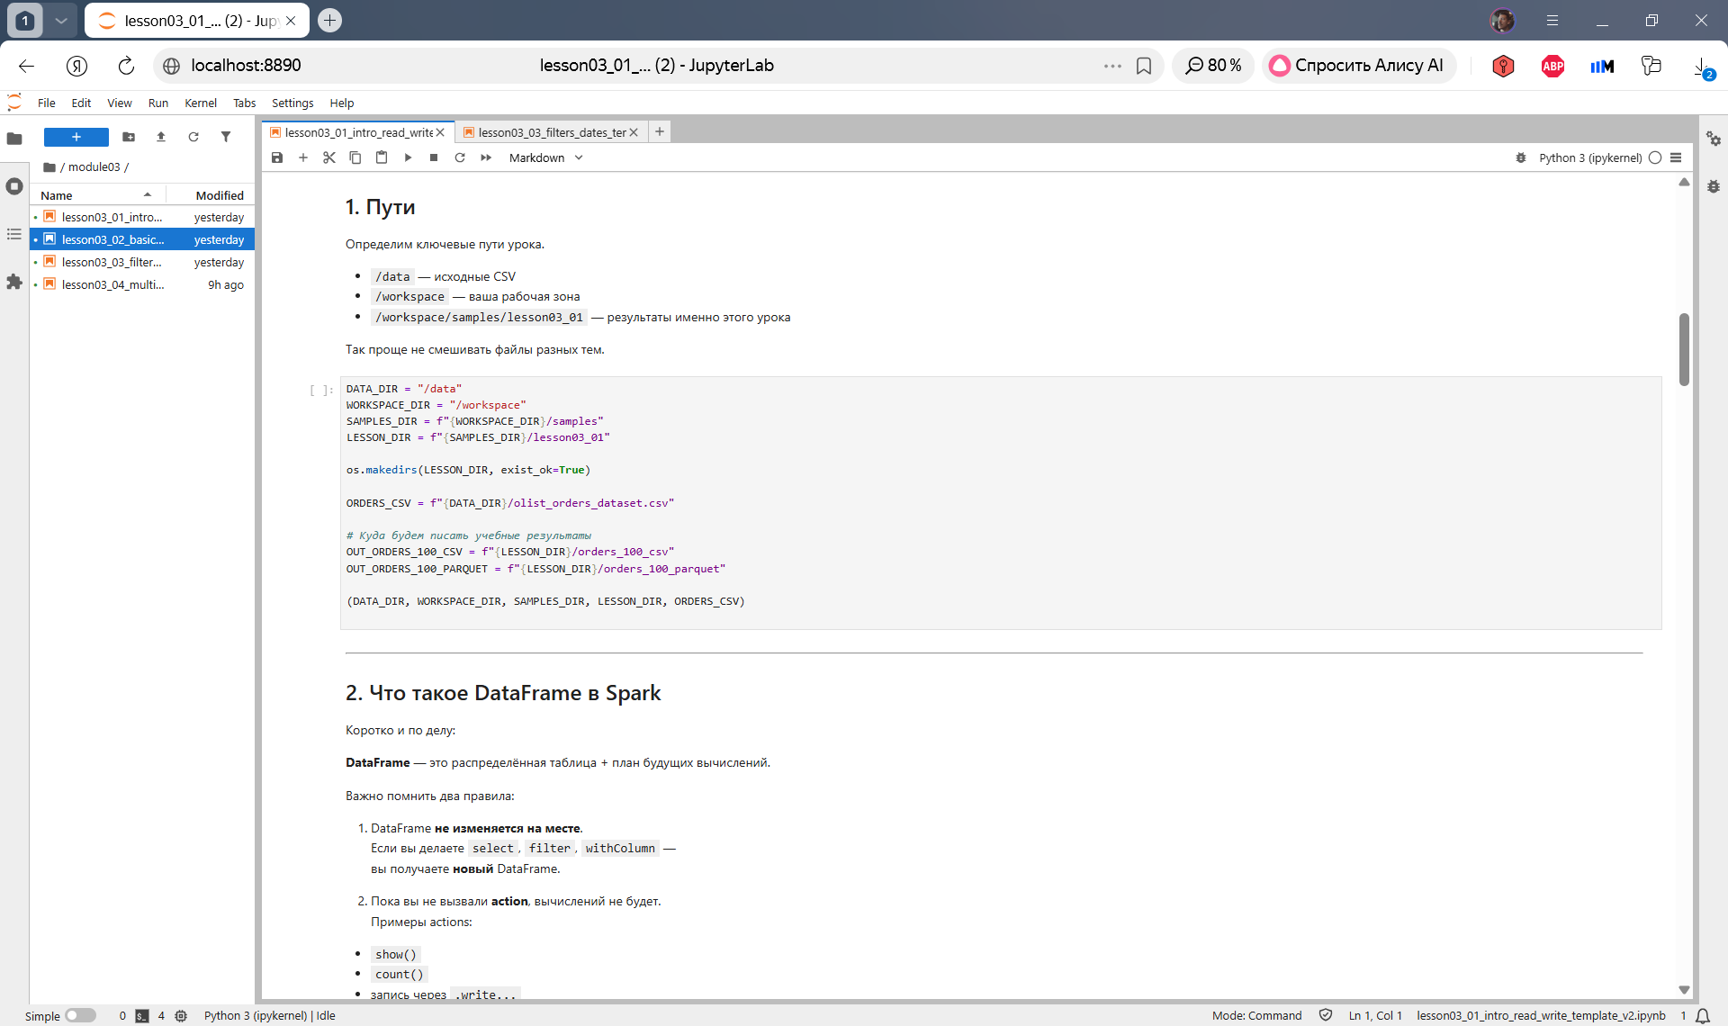
Task: Open Extension Manager puzzle icon
Action: [x=14, y=282]
